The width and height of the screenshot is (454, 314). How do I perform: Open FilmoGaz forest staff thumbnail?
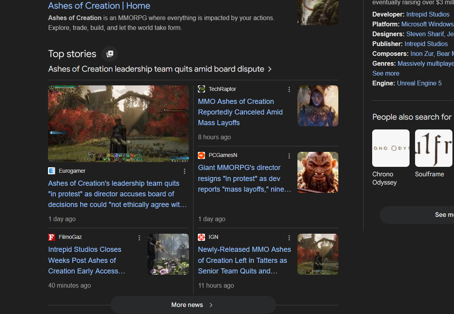[168, 254]
